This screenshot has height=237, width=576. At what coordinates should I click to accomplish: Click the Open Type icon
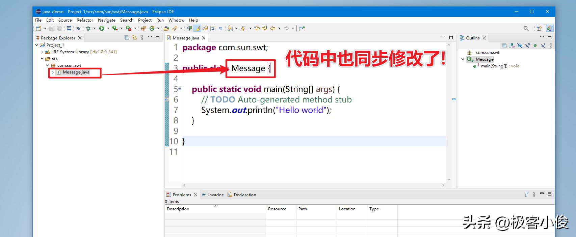tap(166, 28)
